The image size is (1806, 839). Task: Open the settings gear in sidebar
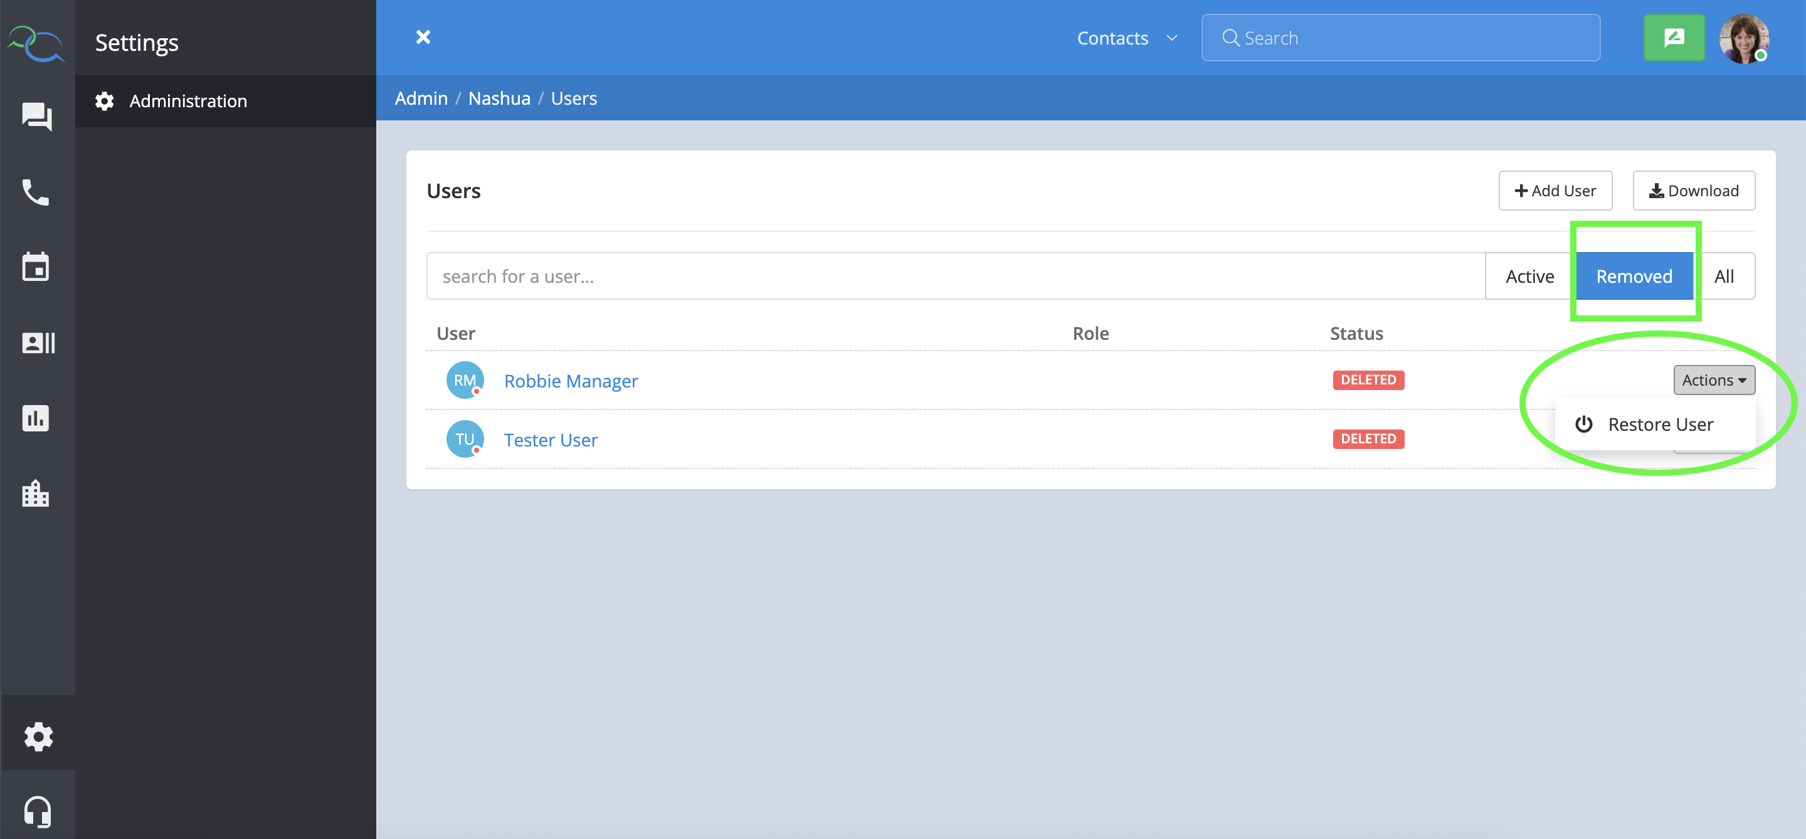coord(38,736)
